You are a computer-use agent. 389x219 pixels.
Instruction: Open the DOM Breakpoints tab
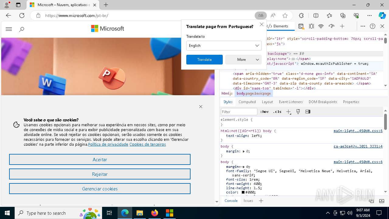point(323,102)
